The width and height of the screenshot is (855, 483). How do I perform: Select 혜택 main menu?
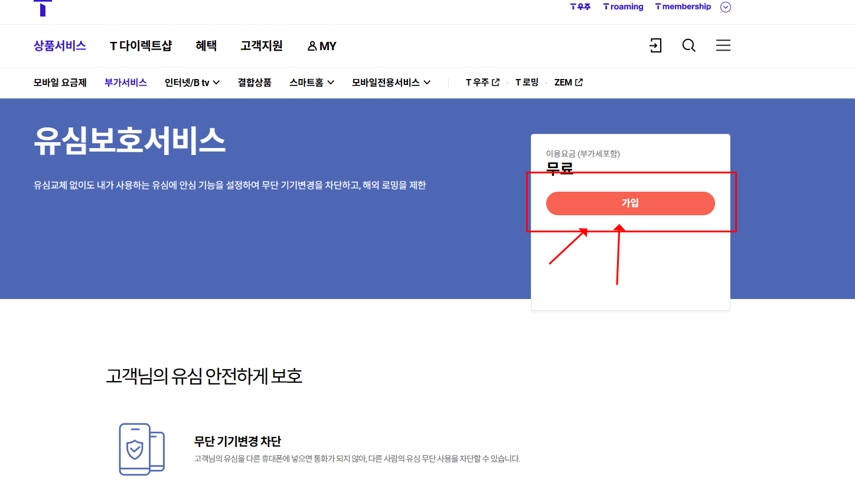(x=206, y=46)
